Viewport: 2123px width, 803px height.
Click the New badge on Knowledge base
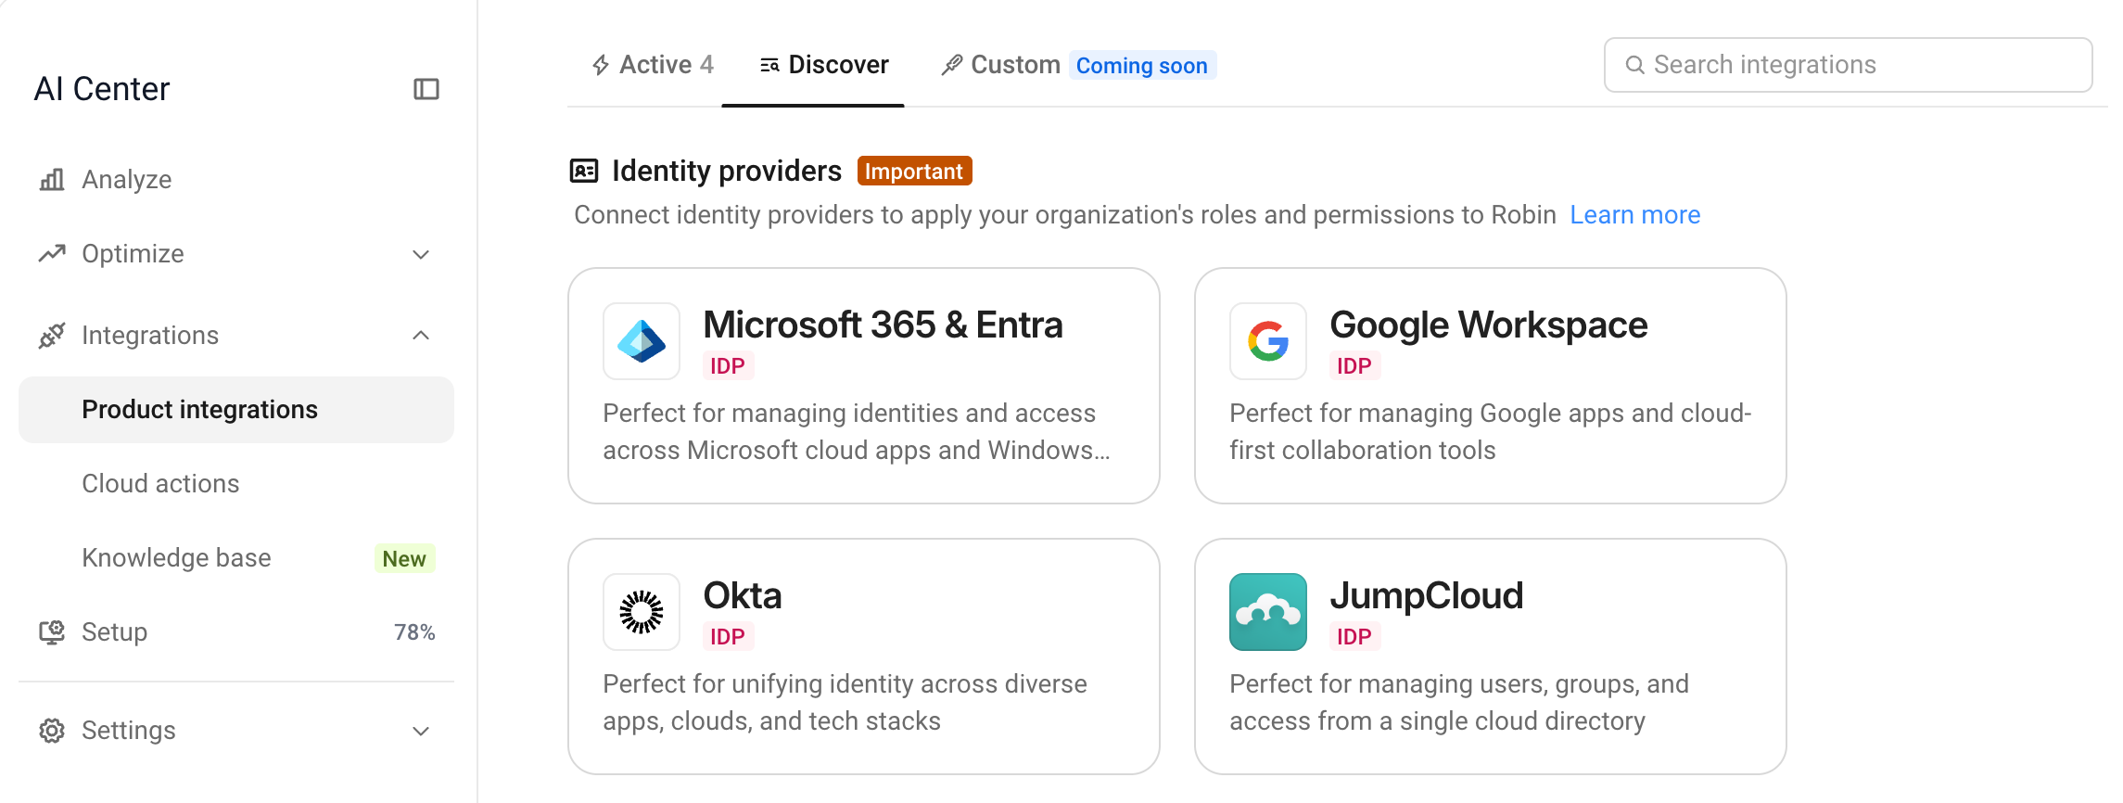click(x=404, y=559)
